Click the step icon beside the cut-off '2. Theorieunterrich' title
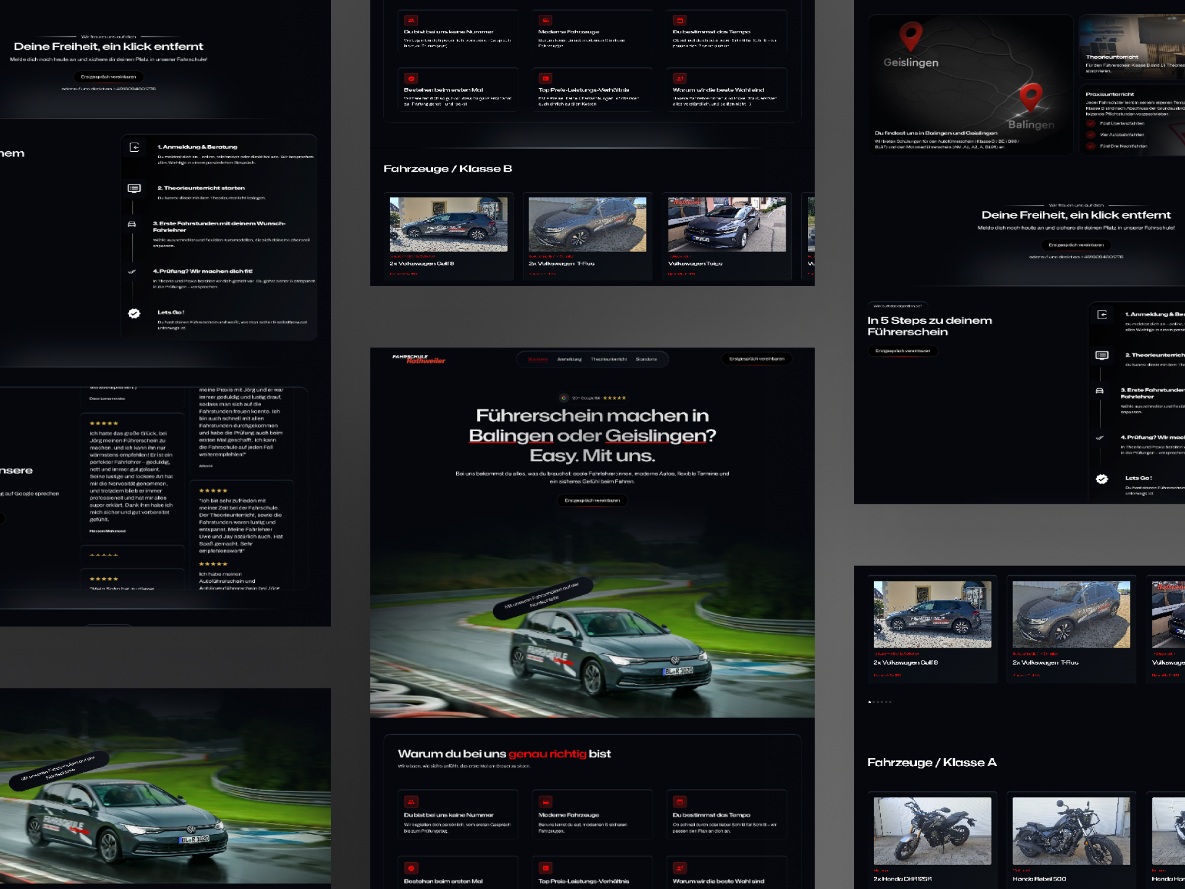The image size is (1185, 889). [x=1102, y=356]
